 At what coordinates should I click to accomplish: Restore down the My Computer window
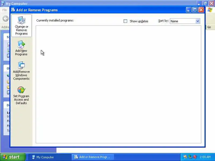point(205,3)
